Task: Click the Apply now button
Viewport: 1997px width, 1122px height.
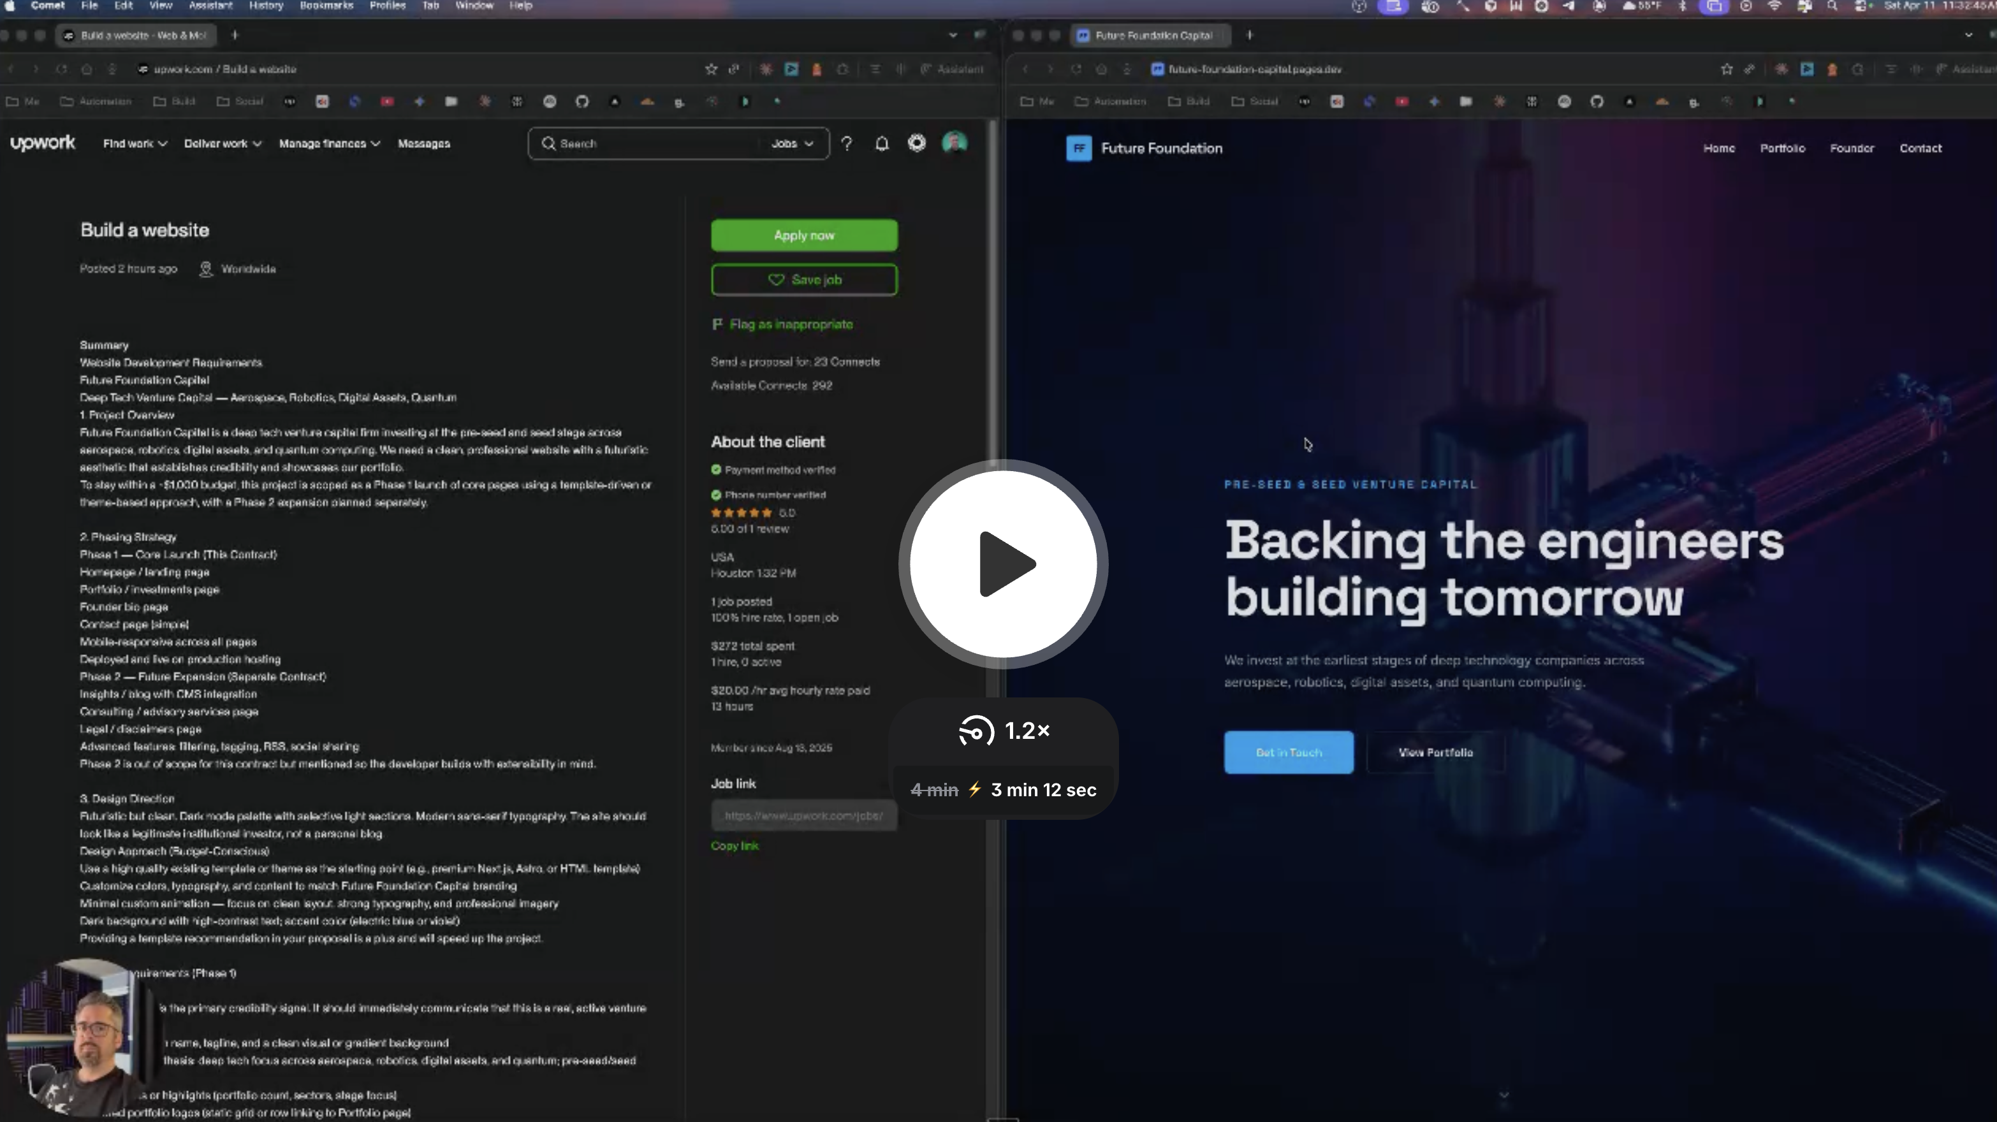Action: 804,236
